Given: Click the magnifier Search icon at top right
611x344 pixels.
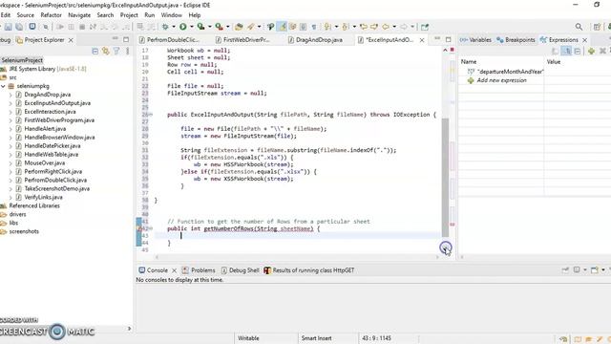Looking at the screenshot, I should tap(579, 27).
